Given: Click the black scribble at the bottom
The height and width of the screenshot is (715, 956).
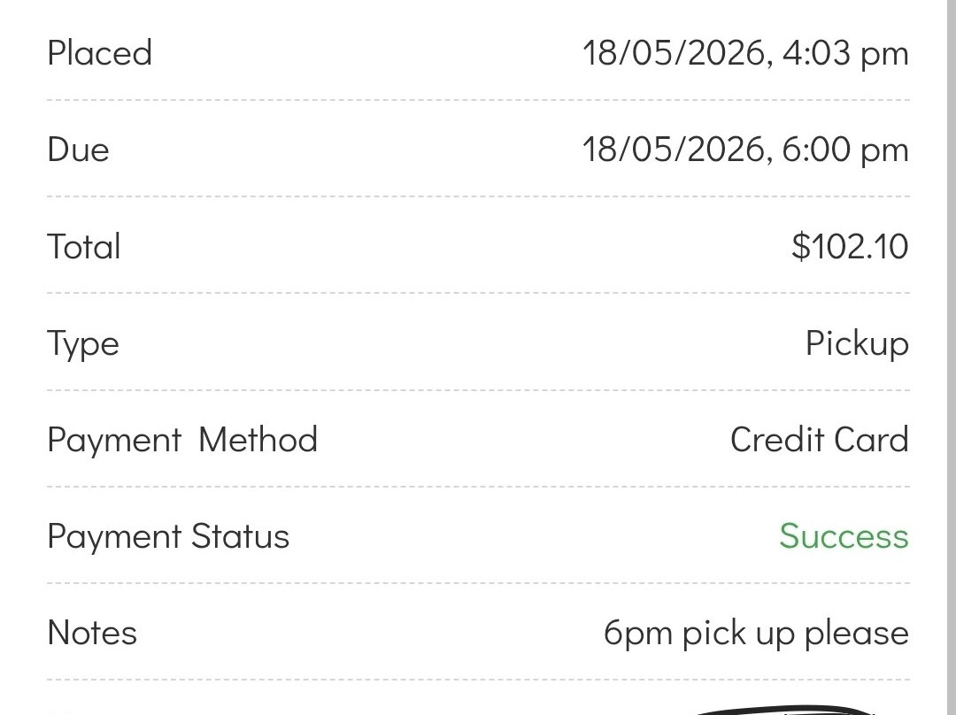Looking at the screenshot, I should pyautogui.click(x=787, y=710).
